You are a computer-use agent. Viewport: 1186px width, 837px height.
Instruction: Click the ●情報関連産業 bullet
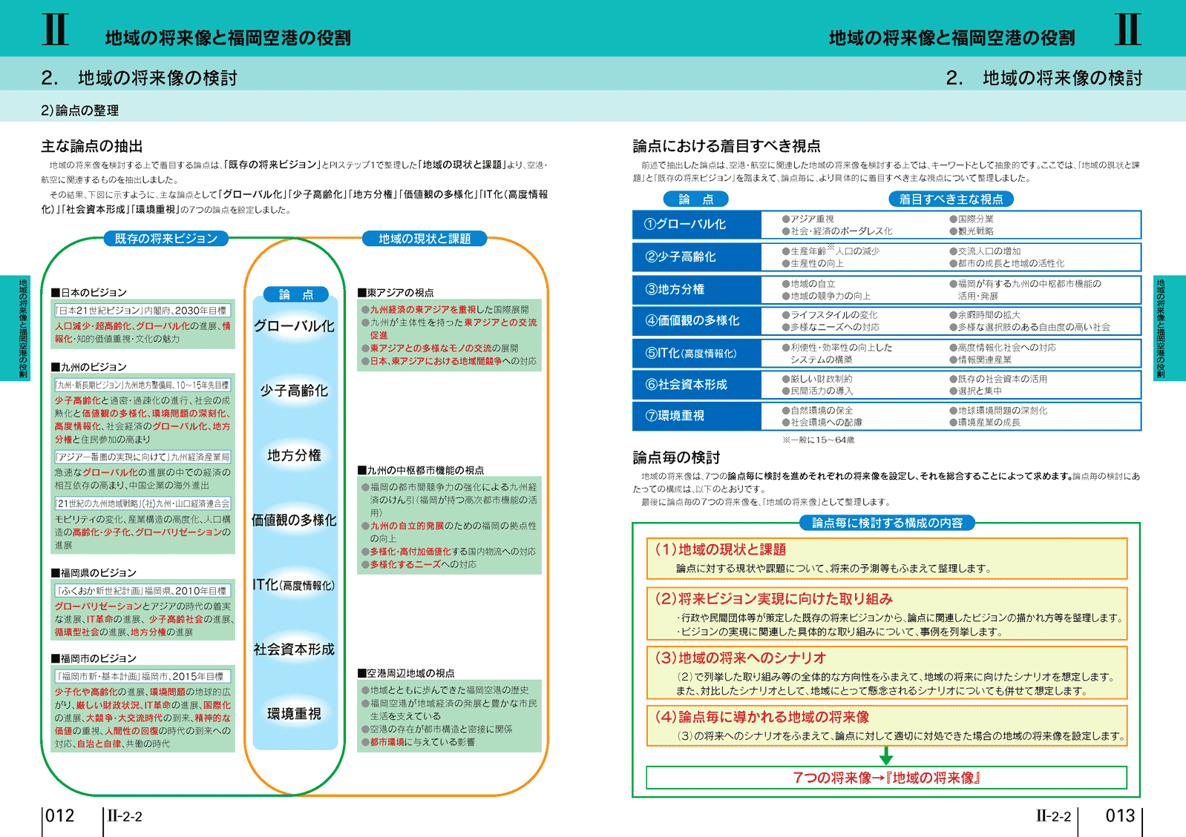pyautogui.click(x=980, y=360)
